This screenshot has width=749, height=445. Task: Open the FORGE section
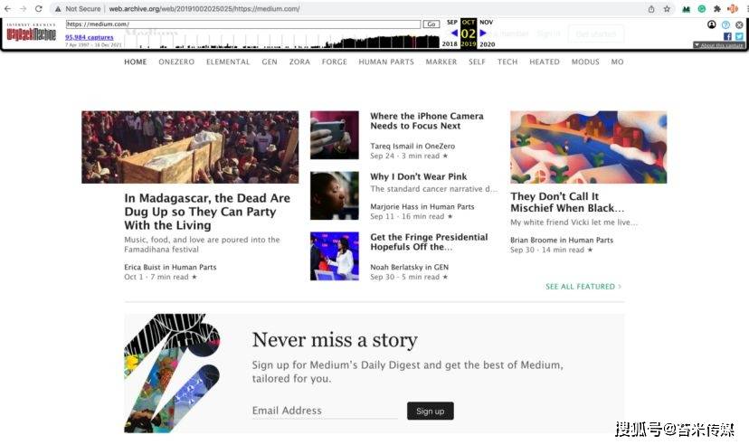click(x=335, y=62)
